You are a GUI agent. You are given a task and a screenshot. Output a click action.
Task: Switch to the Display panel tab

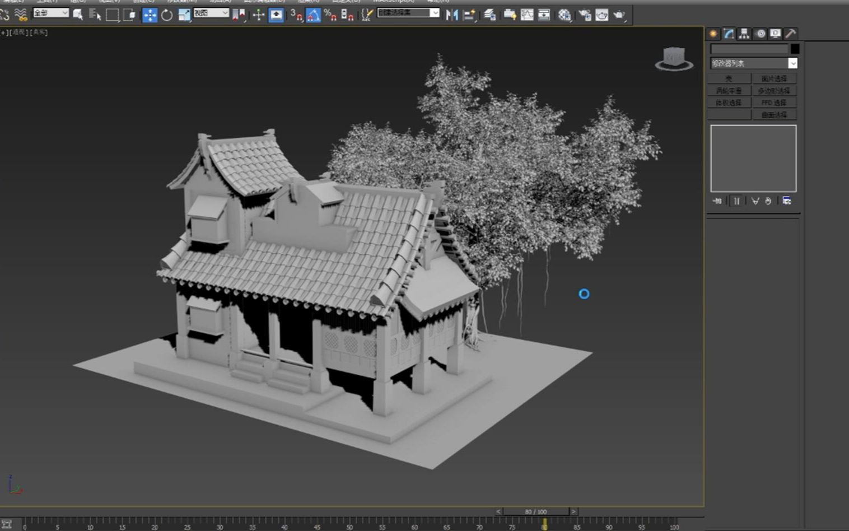pyautogui.click(x=775, y=34)
